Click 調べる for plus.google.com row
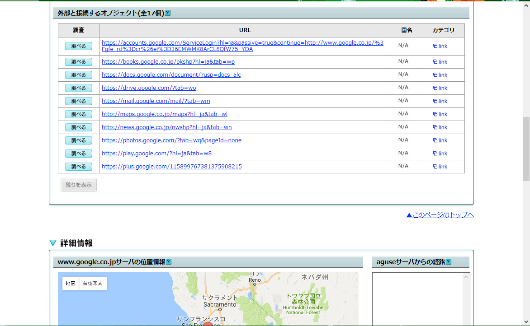The height and width of the screenshot is (326, 530). click(x=78, y=167)
